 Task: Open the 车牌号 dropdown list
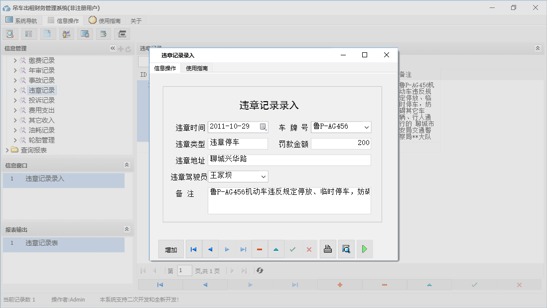367,127
